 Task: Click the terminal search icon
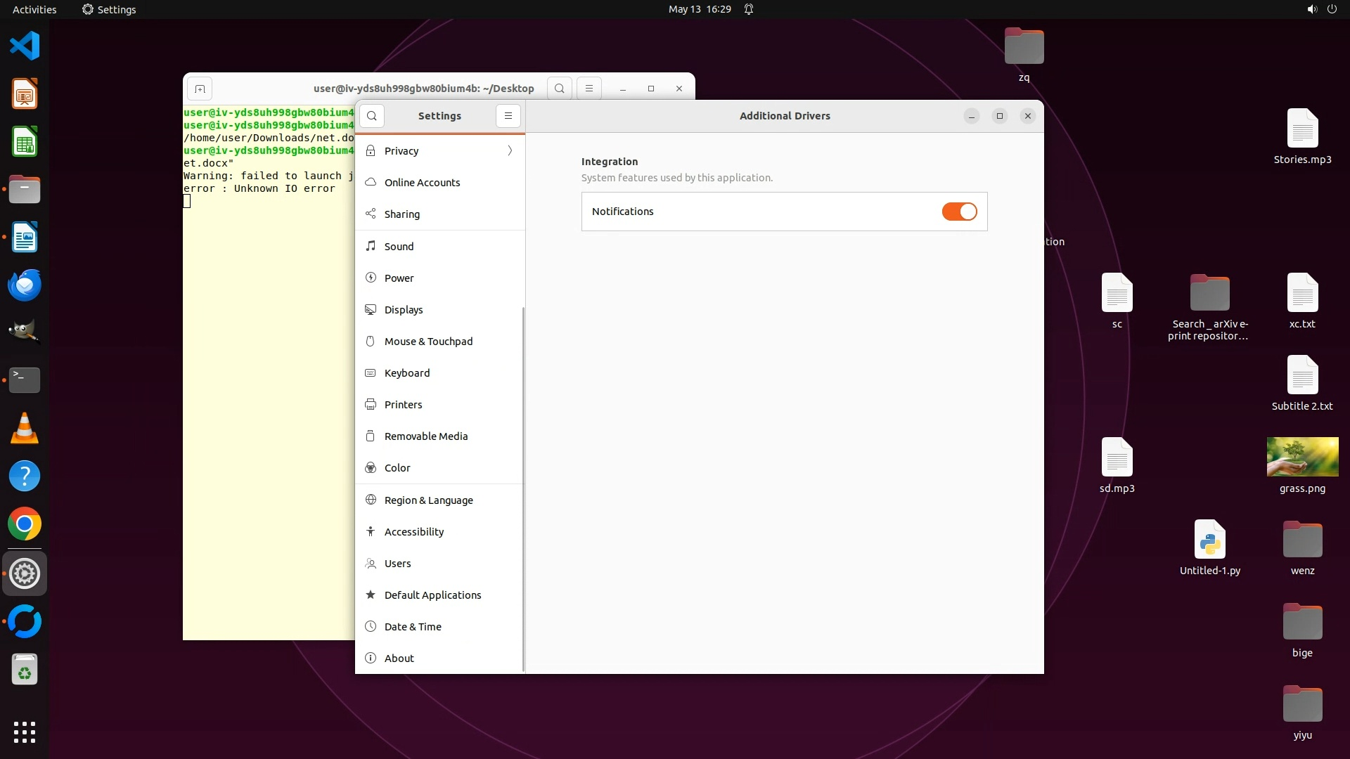pos(559,89)
